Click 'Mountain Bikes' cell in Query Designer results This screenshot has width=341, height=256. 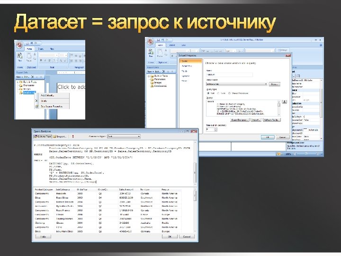click(64, 231)
